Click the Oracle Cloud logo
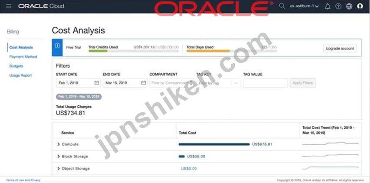This screenshot has width=370, height=183. coord(41,6)
